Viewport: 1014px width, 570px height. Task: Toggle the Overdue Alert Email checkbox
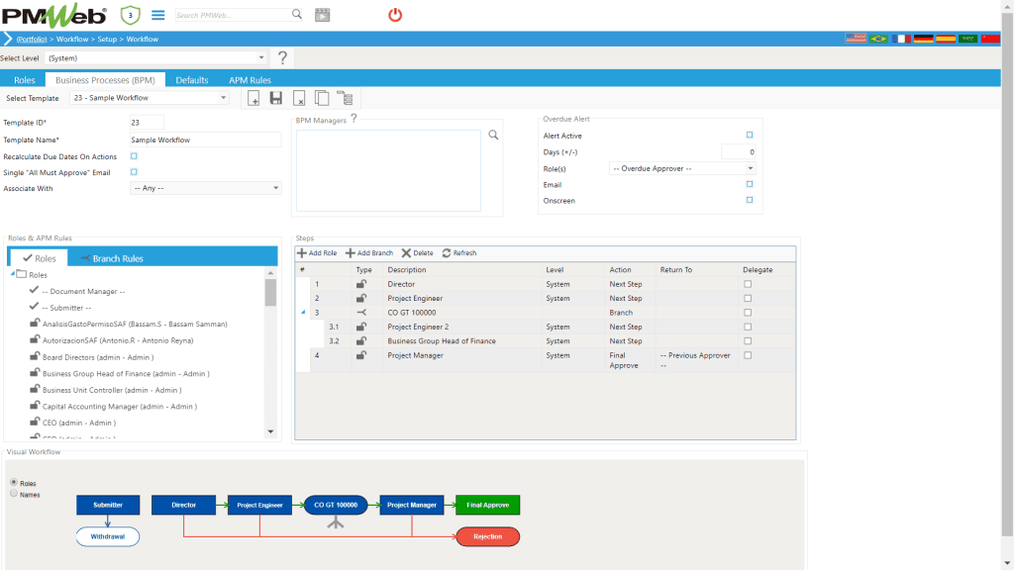750,184
